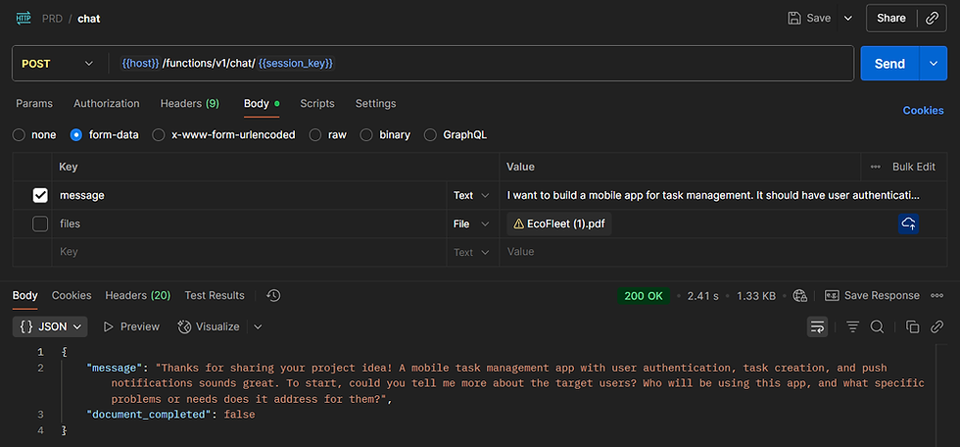960x447 pixels.
Task: Click the files key cell
Action: pos(249,224)
